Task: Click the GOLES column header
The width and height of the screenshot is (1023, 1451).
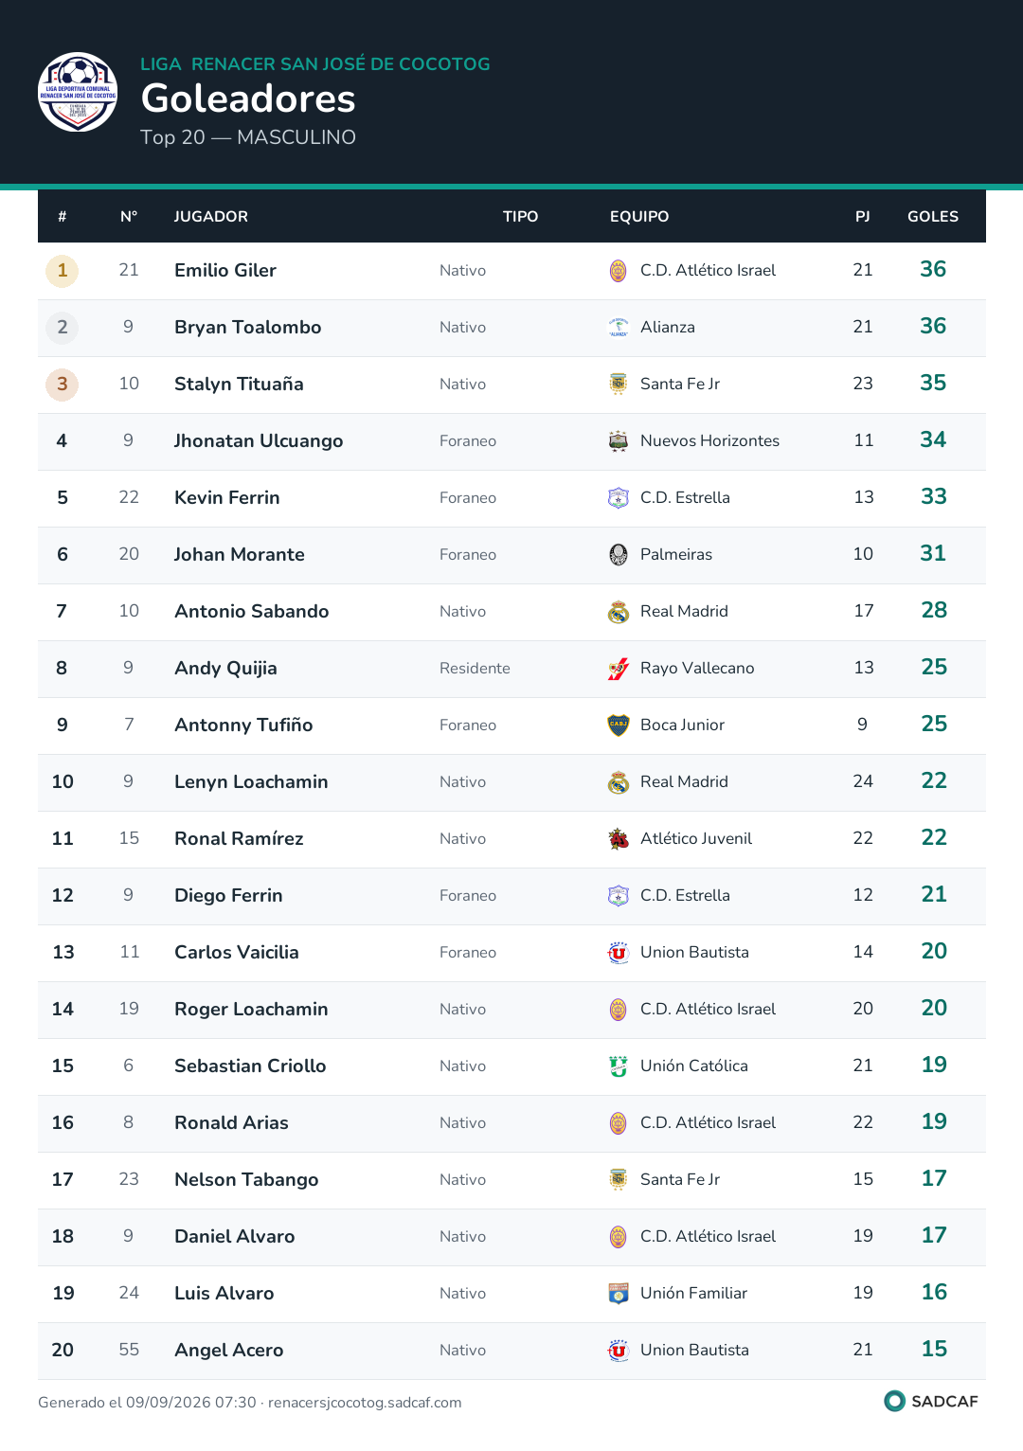Action: click(933, 217)
